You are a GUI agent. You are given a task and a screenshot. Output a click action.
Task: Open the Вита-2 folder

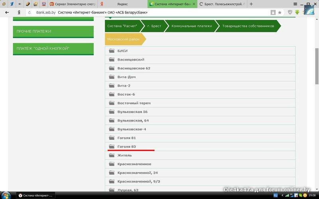[200, 86]
